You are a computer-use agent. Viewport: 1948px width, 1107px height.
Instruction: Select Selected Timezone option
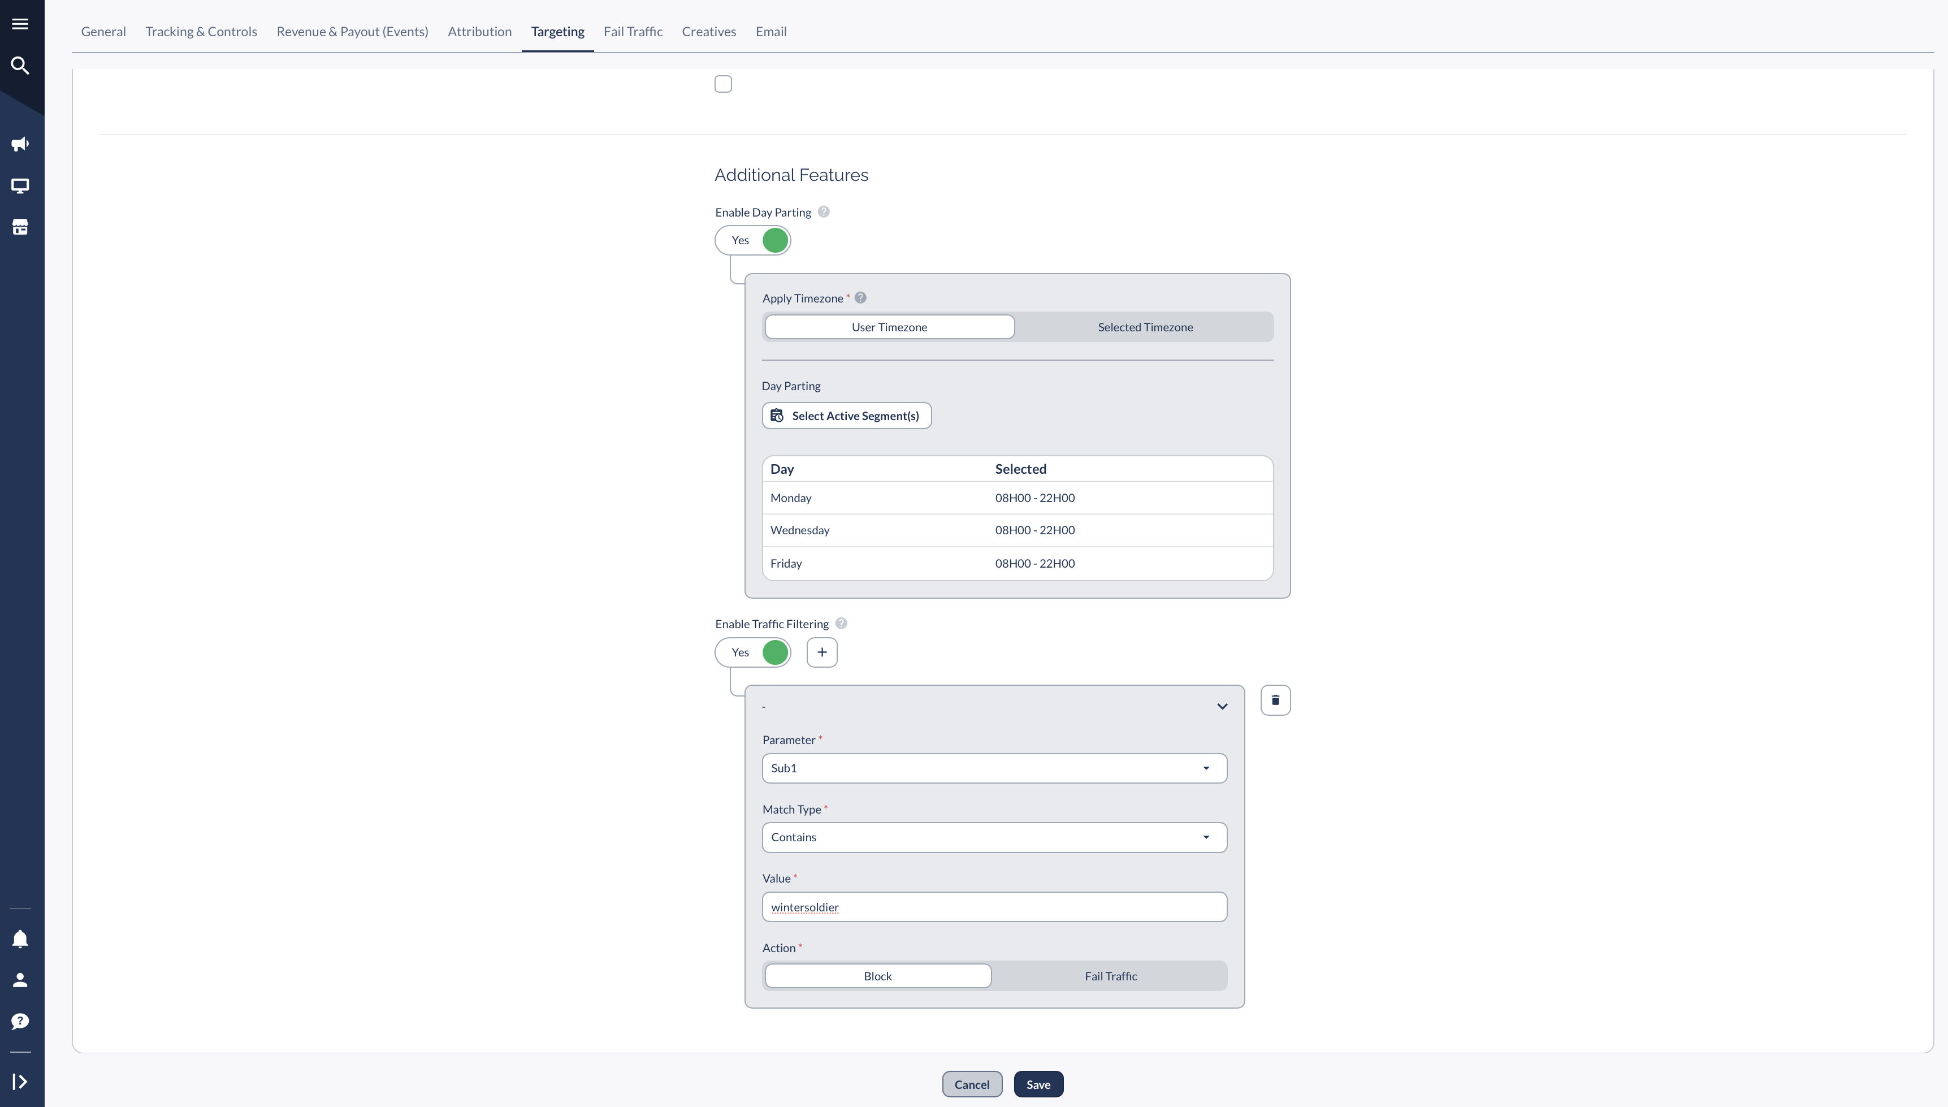point(1145,327)
